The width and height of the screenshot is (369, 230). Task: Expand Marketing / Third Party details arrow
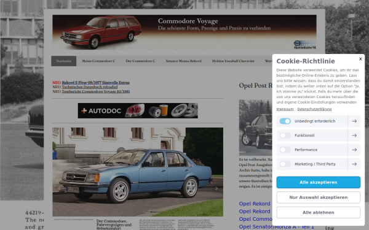(354, 164)
